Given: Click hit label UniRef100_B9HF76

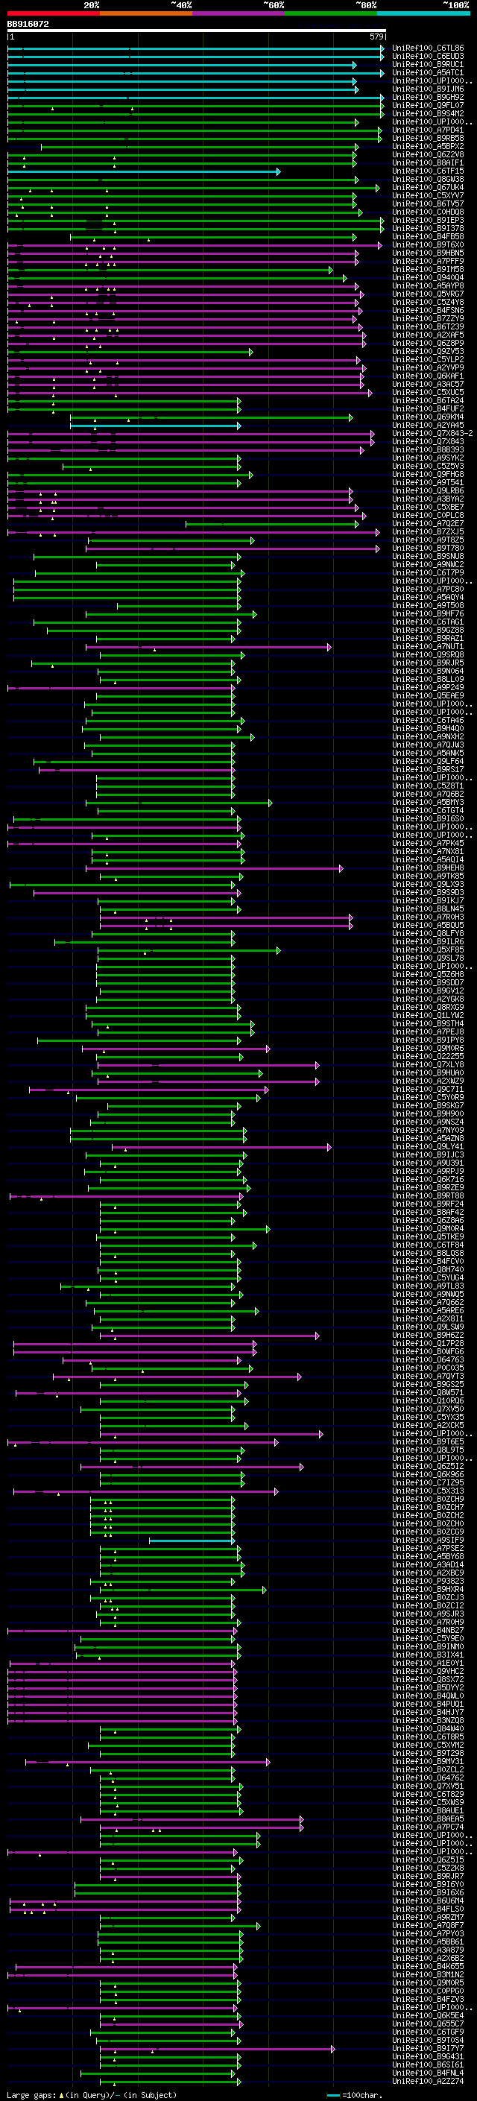Looking at the screenshot, I should pos(428,614).
